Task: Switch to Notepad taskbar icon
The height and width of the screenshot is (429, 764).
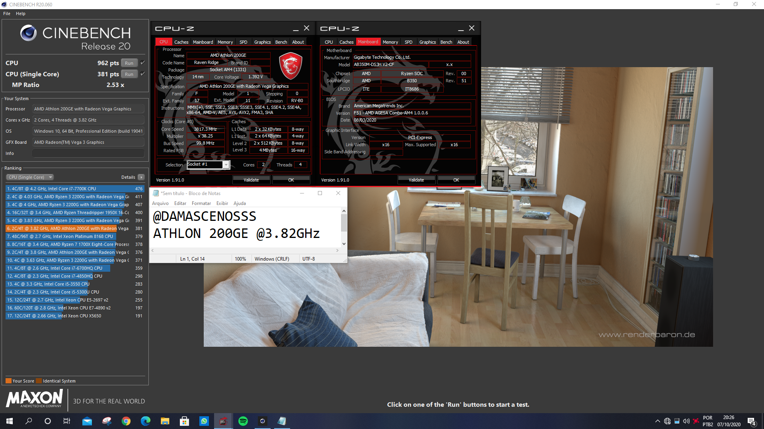Action: (x=282, y=421)
